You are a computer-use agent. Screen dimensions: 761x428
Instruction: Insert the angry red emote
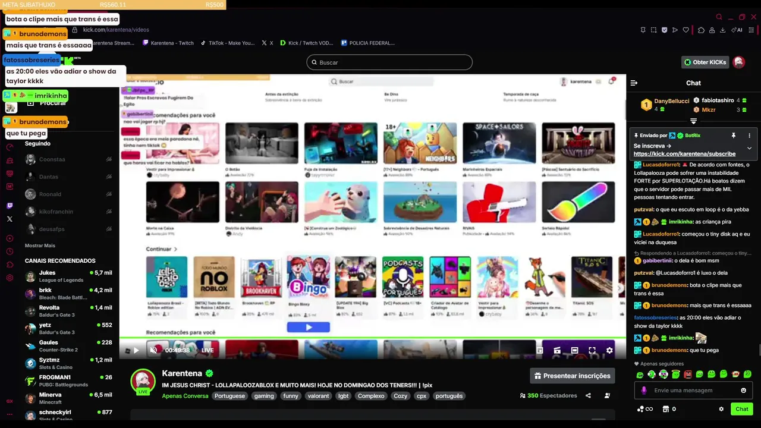[x=688, y=374]
